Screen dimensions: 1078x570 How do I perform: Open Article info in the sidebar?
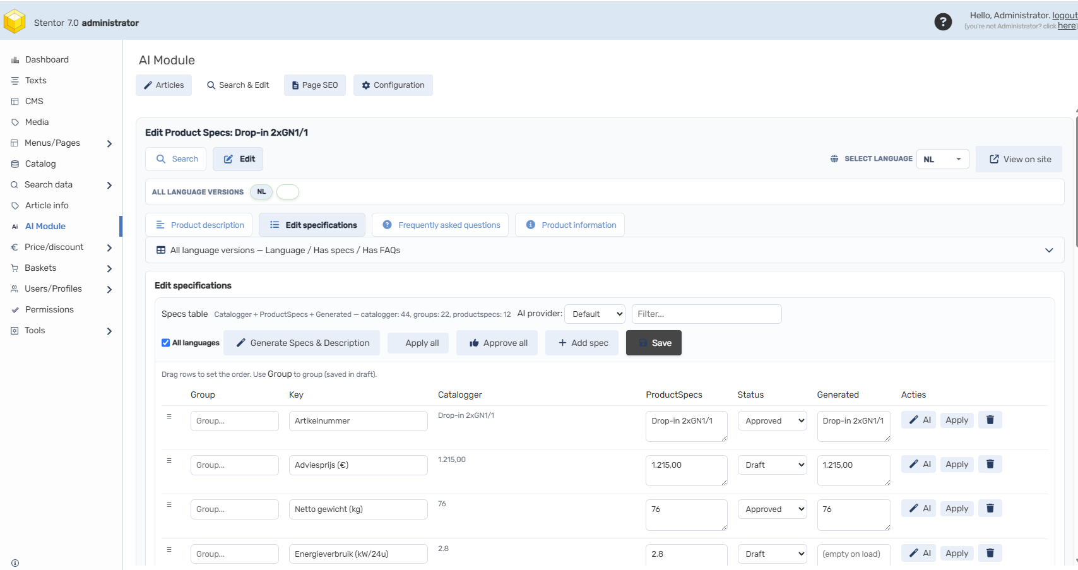tap(47, 206)
